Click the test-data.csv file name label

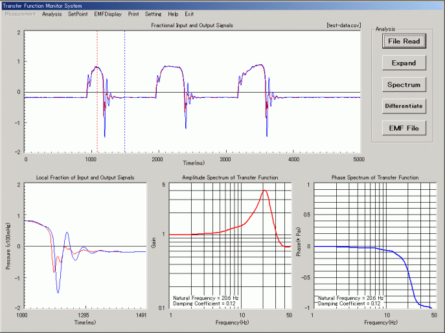(343, 25)
